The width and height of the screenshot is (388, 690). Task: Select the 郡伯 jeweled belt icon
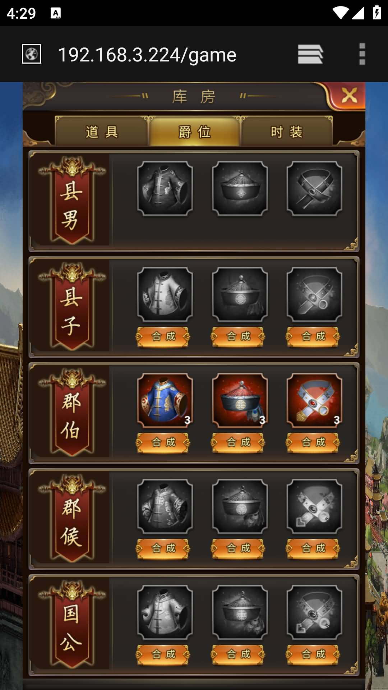pos(314,401)
